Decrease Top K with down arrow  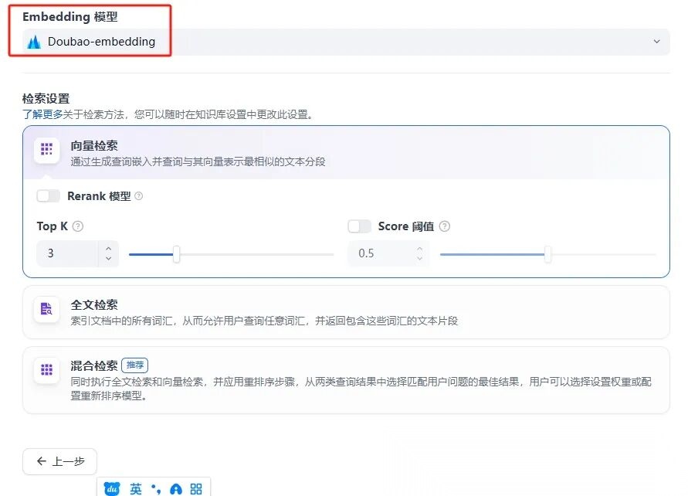click(x=108, y=259)
